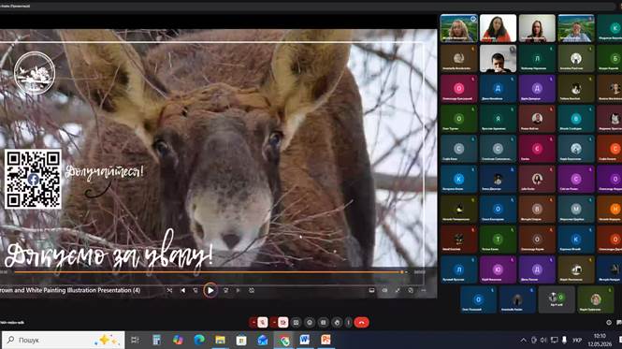Open Mail app from the taskbar
622x349 pixels.
263,340
